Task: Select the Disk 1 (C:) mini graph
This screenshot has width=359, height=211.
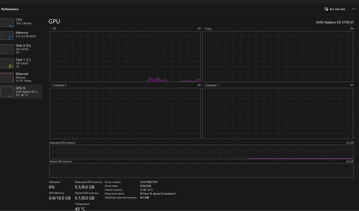Action: pos(7,63)
